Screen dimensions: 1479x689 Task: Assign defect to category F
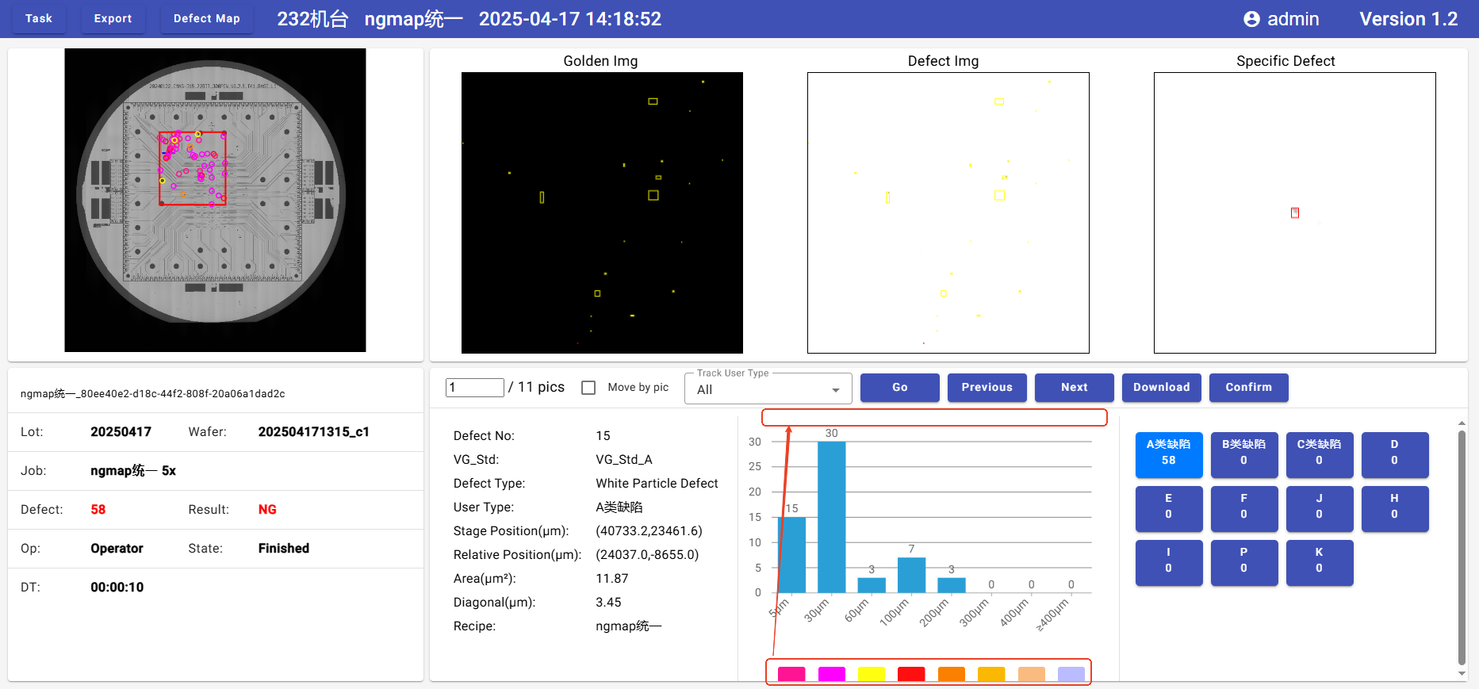pyautogui.click(x=1243, y=508)
